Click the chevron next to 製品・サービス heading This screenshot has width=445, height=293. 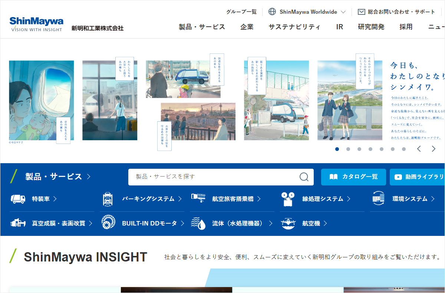click(88, 177)
